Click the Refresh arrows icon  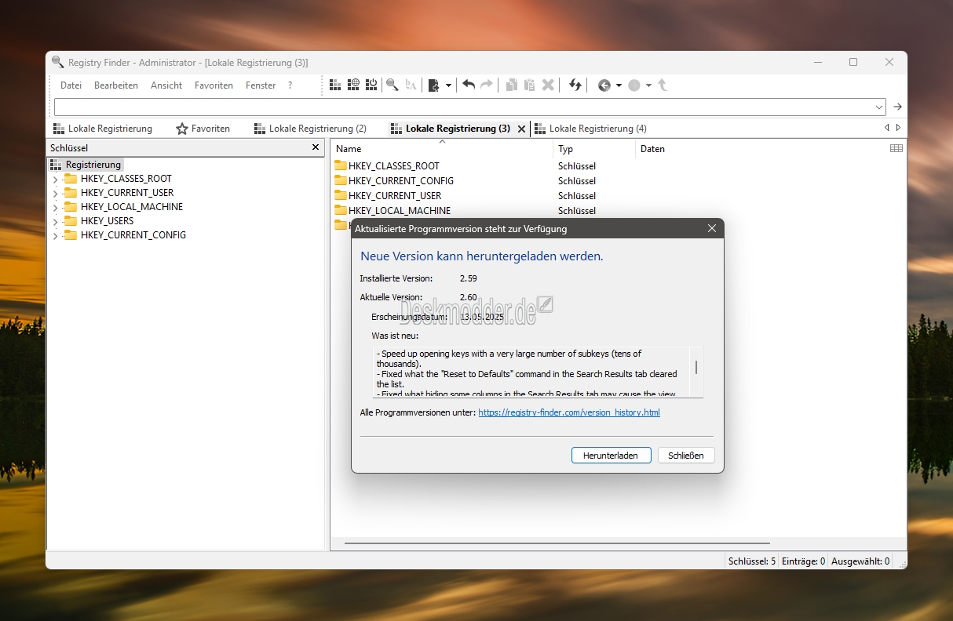(x=575, y=85)
